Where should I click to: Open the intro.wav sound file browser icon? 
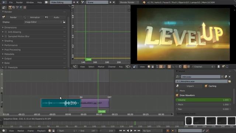click(x=229, y=81)
